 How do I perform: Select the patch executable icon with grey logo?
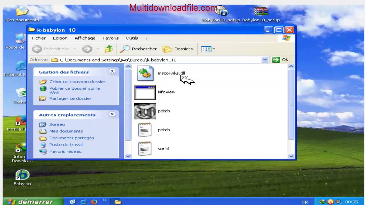click(x=145, y=111)
